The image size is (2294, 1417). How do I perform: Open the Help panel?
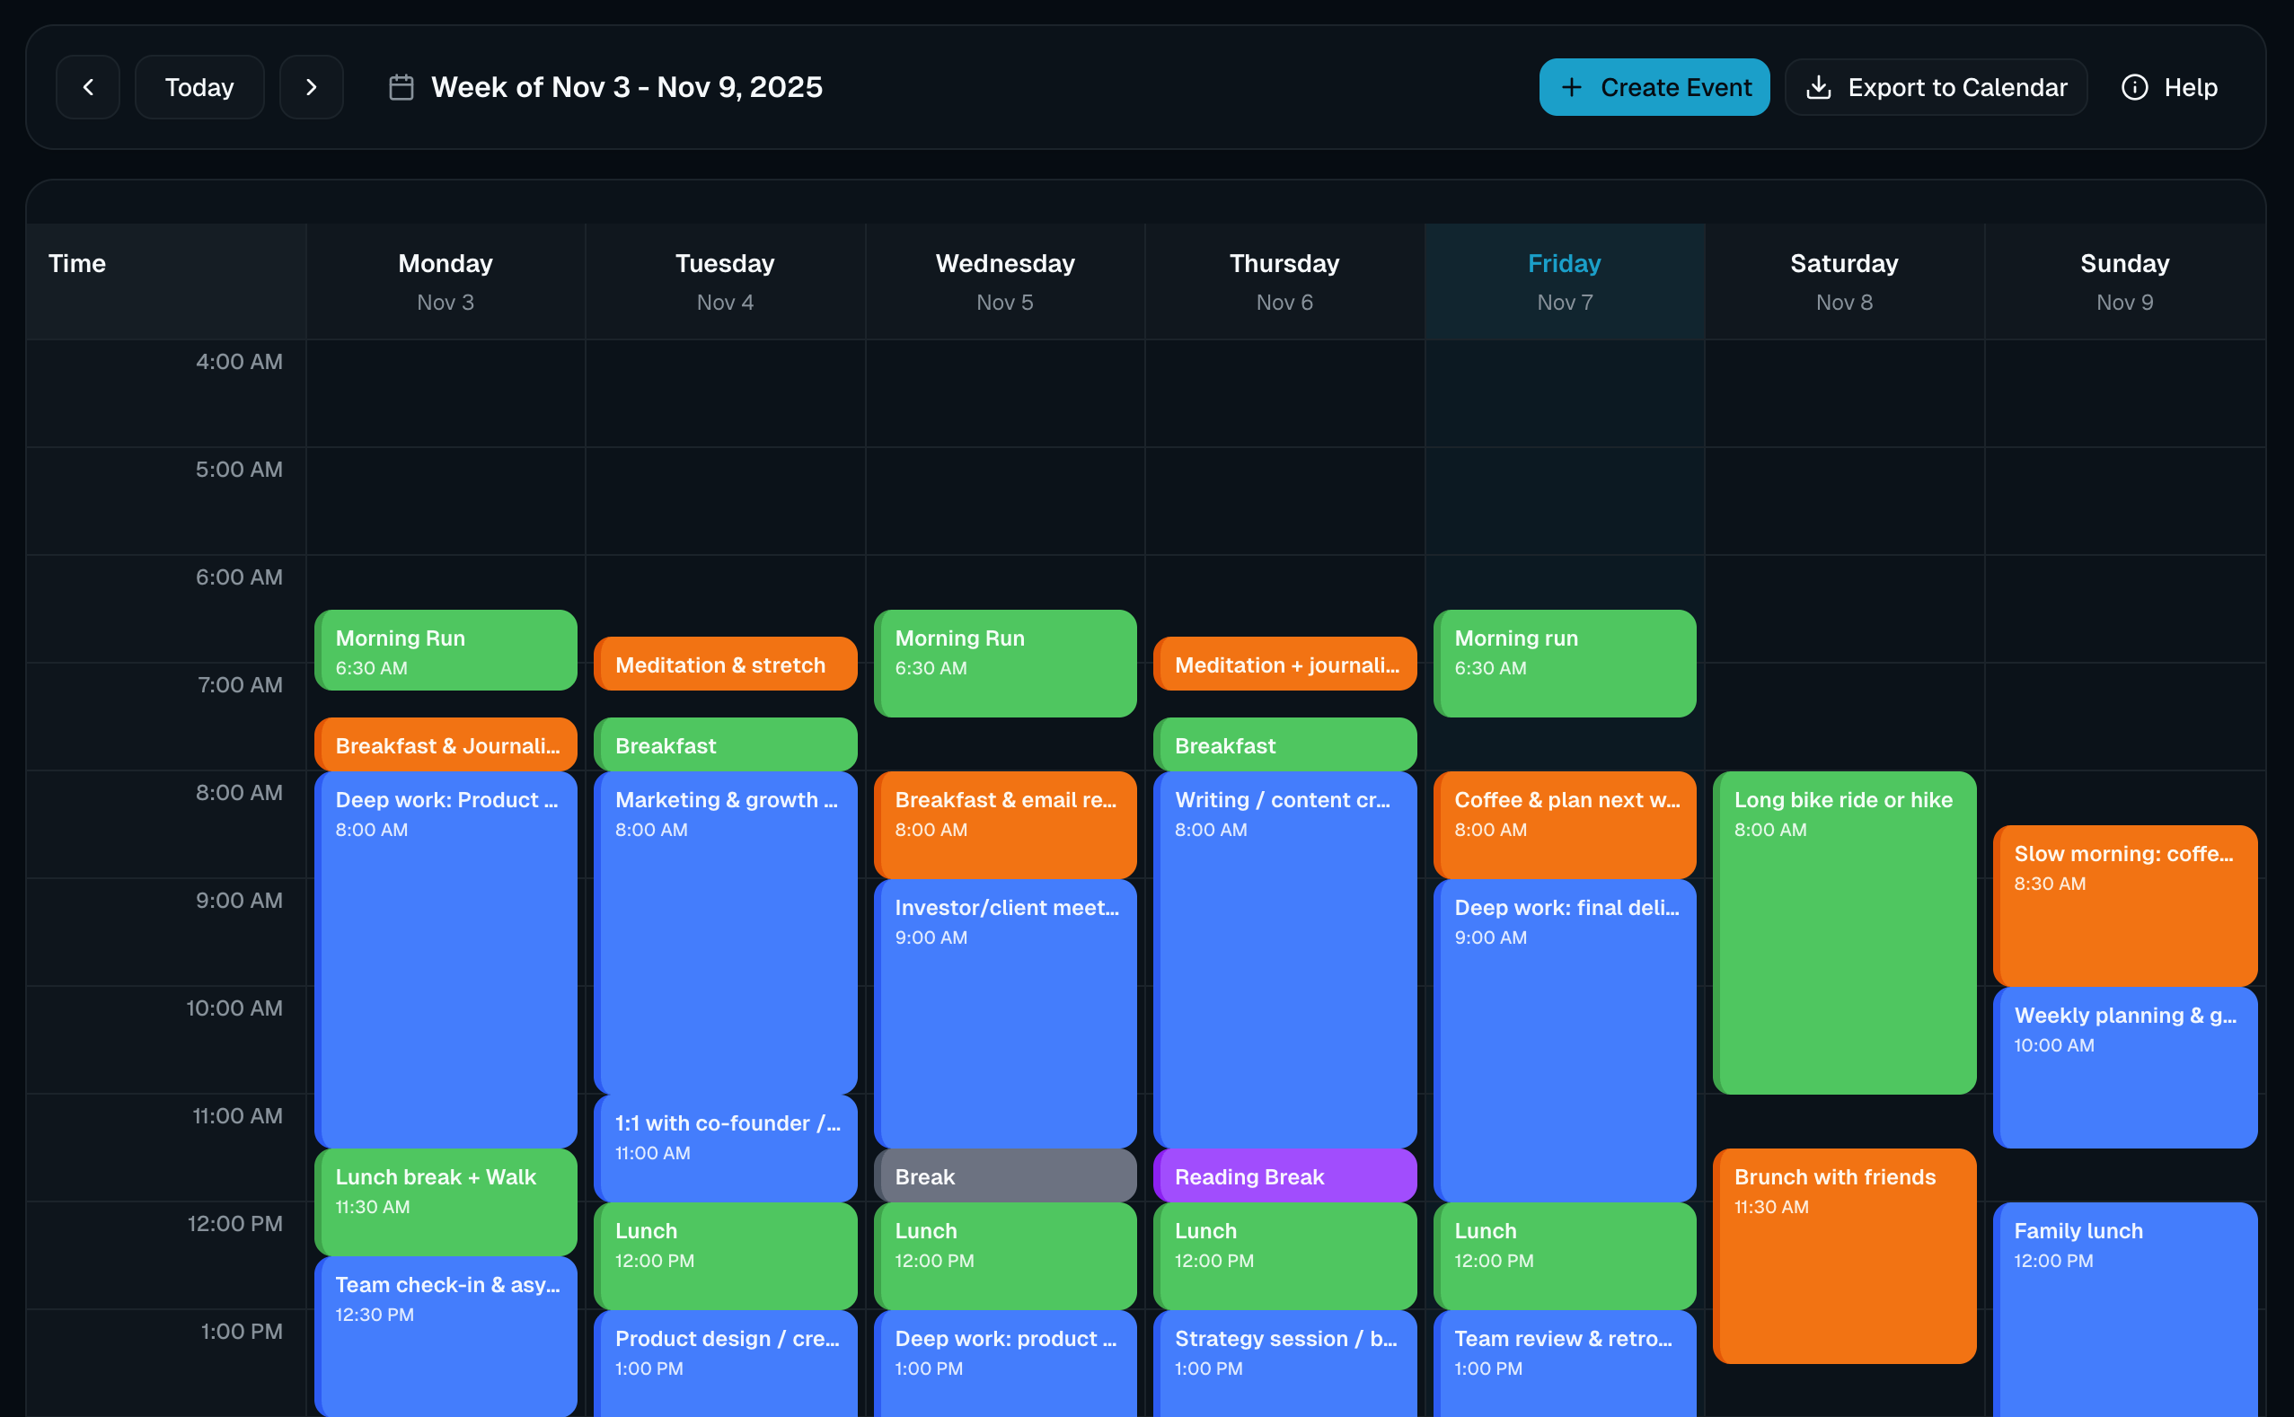tap(2169, 87)
